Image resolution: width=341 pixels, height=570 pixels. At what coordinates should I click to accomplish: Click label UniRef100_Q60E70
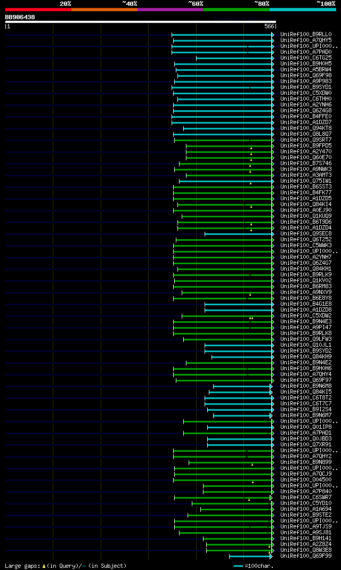(306, 157)
